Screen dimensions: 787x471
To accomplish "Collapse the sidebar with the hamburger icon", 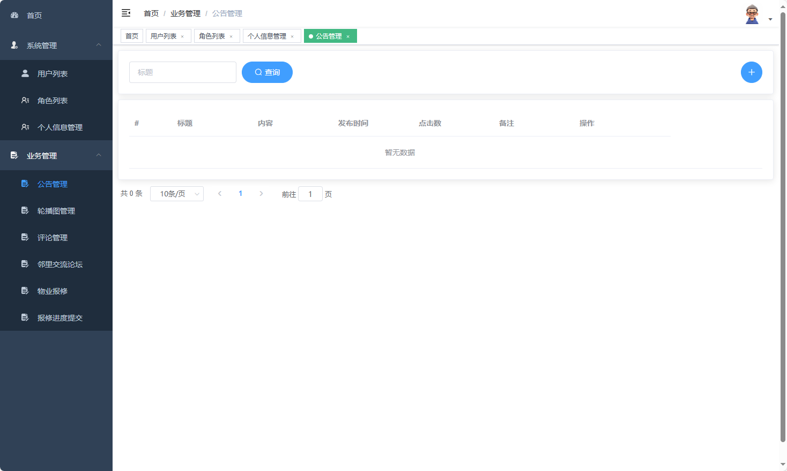I will click(125, 13).
